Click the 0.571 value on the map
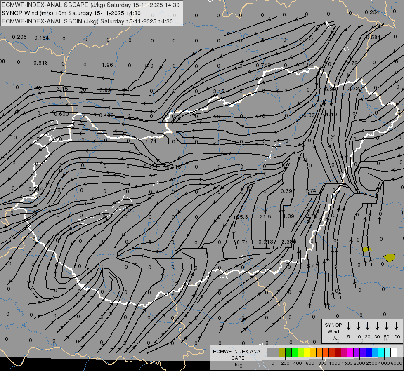Viewport: 404px width, 371px height. pyautogui.click(x=307, y=40)
